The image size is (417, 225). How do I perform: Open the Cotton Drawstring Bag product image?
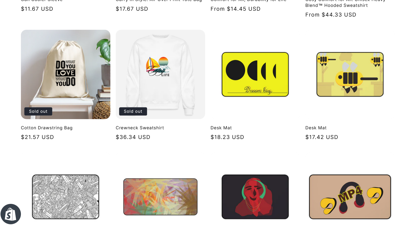click(x=66, y=74)
